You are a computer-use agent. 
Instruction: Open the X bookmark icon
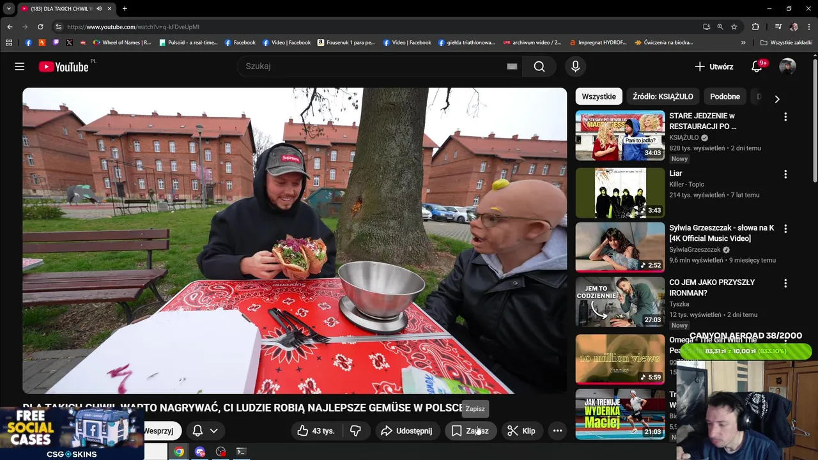pyautogui.click(x=69, y=43)
